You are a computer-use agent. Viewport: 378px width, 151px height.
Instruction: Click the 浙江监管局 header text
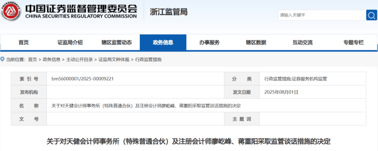168,12
